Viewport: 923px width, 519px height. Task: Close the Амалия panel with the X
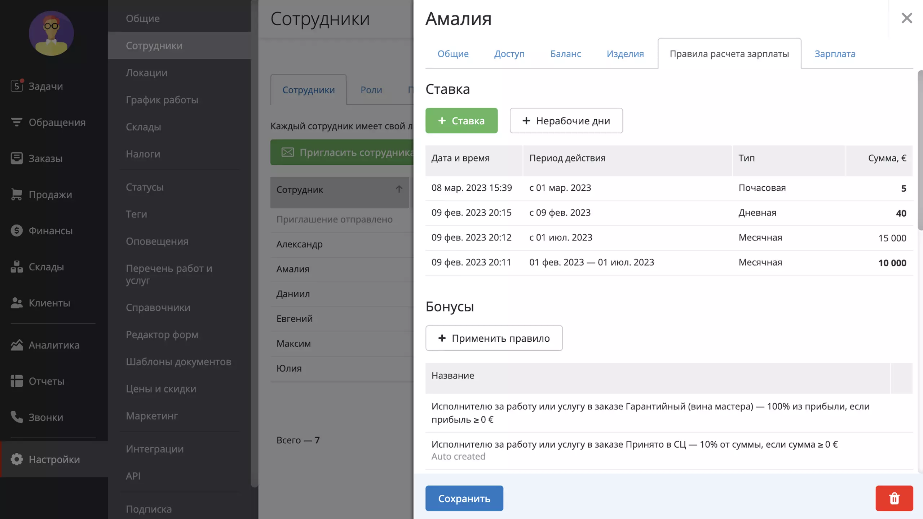click(906, 18)
